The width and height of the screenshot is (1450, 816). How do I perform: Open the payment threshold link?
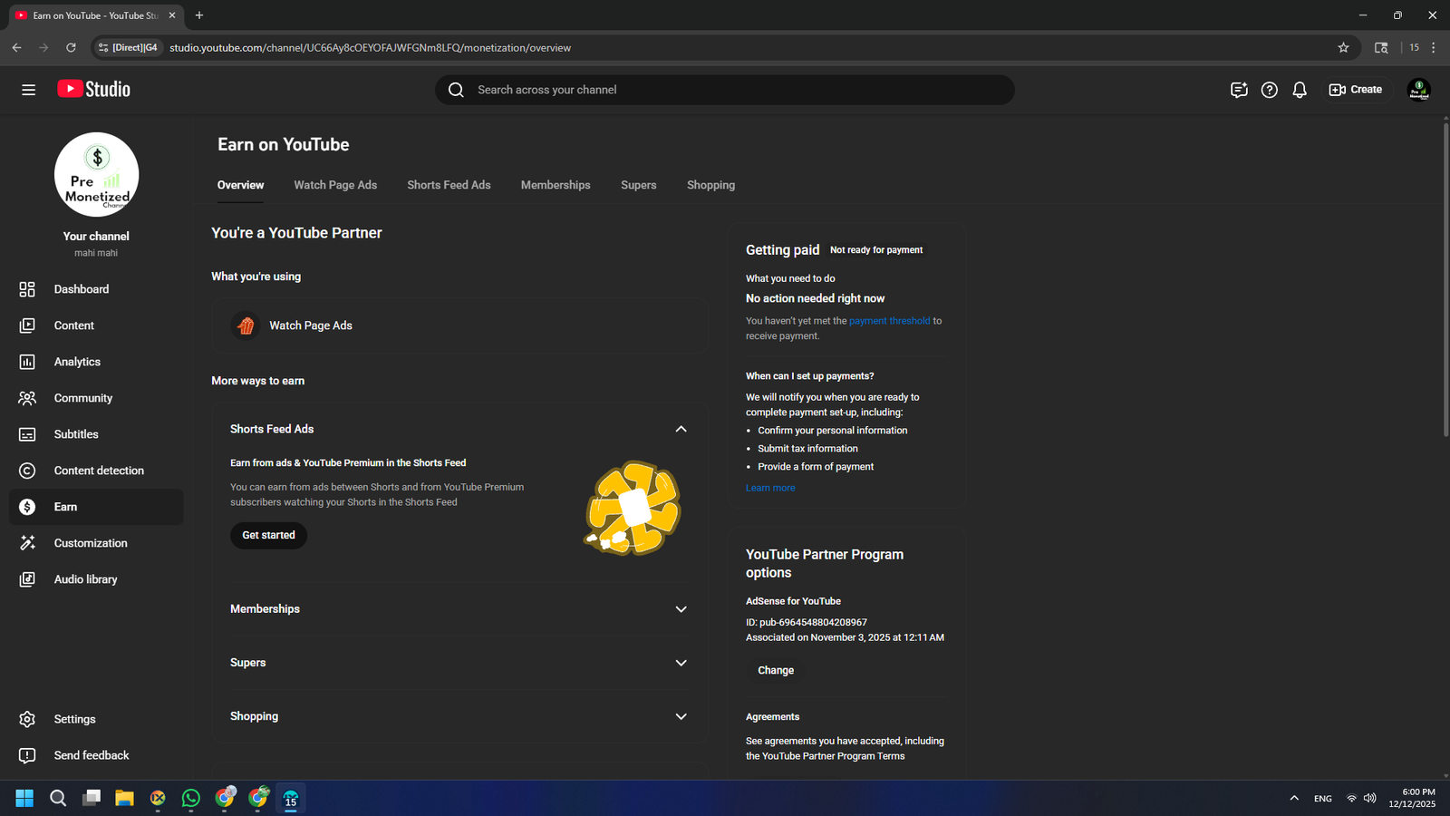click(889, 321)
